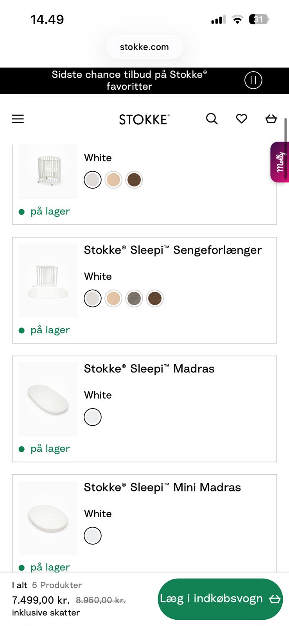Tap the stokke.com address bar

pos(144,47)
